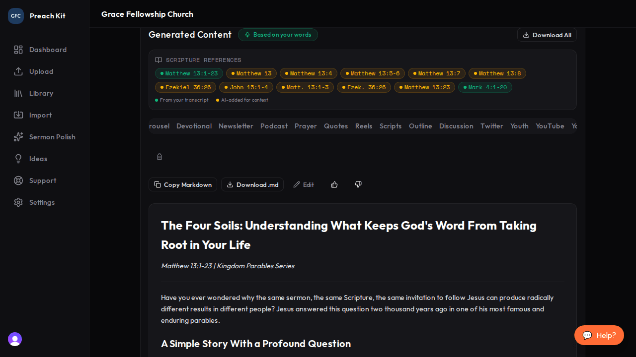Copy the sermon as Markdown
The width and height of the screenshot is (636, 357).
182,184
